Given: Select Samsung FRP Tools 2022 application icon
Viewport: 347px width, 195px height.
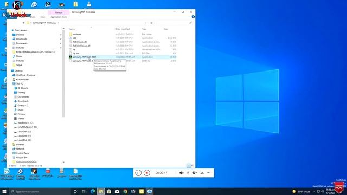Looking at the screenshot, I should pos(70,57).
